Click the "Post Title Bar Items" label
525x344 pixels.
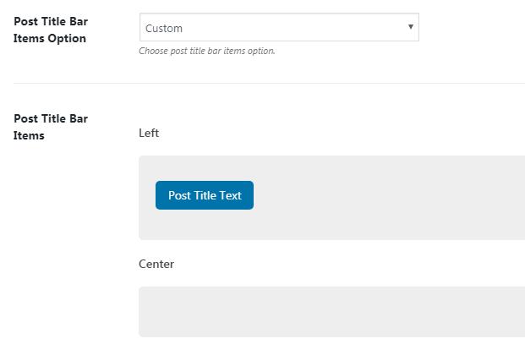click(x=51, y=127)
